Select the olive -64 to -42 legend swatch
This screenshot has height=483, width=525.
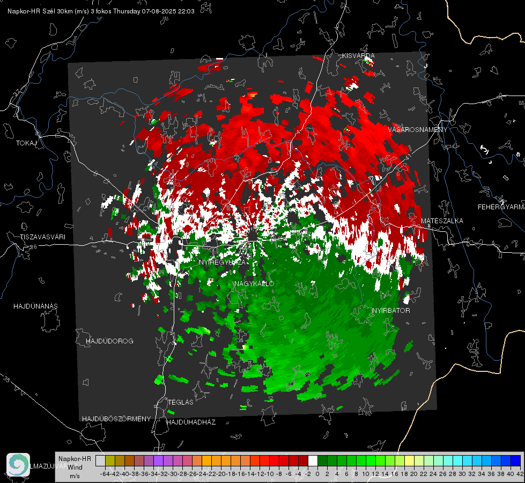(x=110, y=460)
